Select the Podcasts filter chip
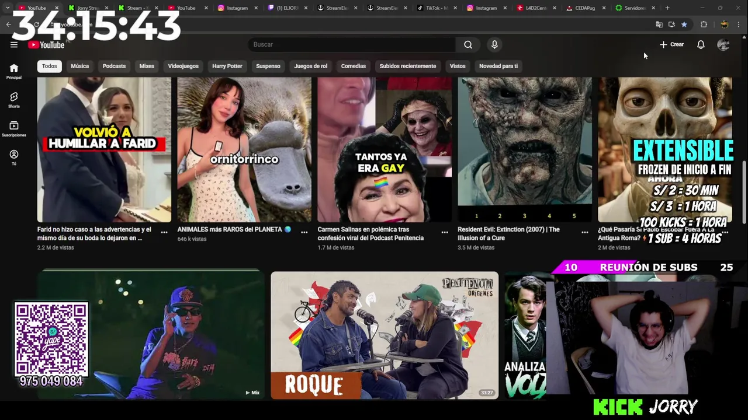Image resolution: width=748 pixels, height=420 pixels. [x=114, y=66]
